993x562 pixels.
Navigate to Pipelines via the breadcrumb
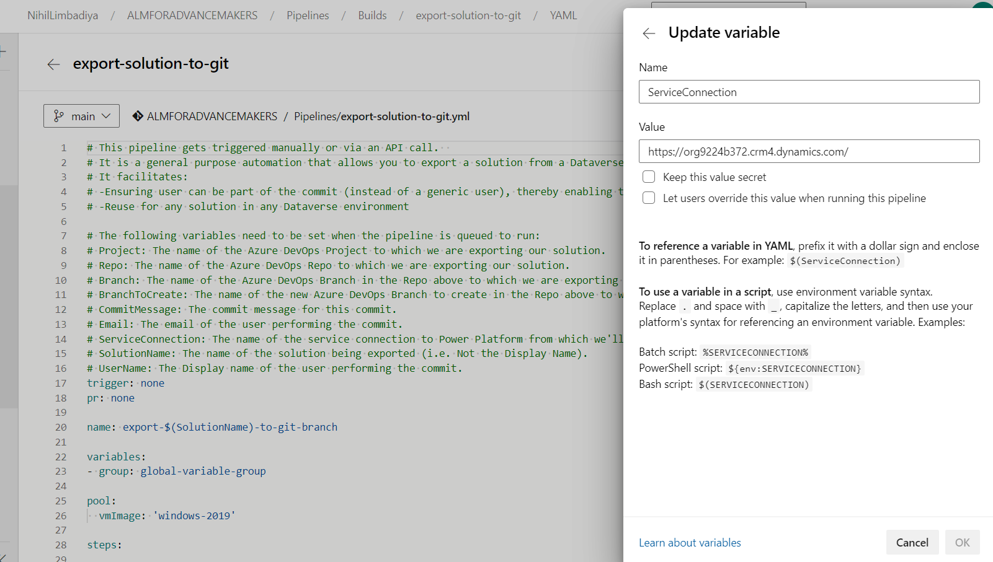click(x=308, y=15)
